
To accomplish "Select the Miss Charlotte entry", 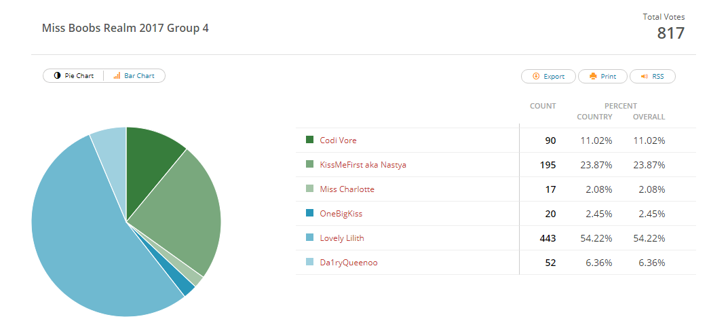I will pos(347,189).
